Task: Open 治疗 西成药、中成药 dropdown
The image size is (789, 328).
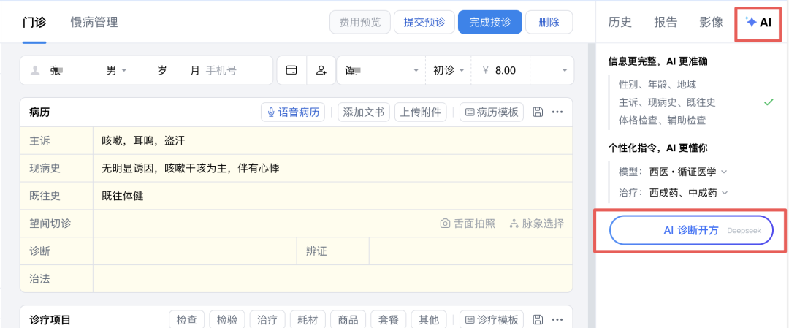Action: tap(689, 193)
